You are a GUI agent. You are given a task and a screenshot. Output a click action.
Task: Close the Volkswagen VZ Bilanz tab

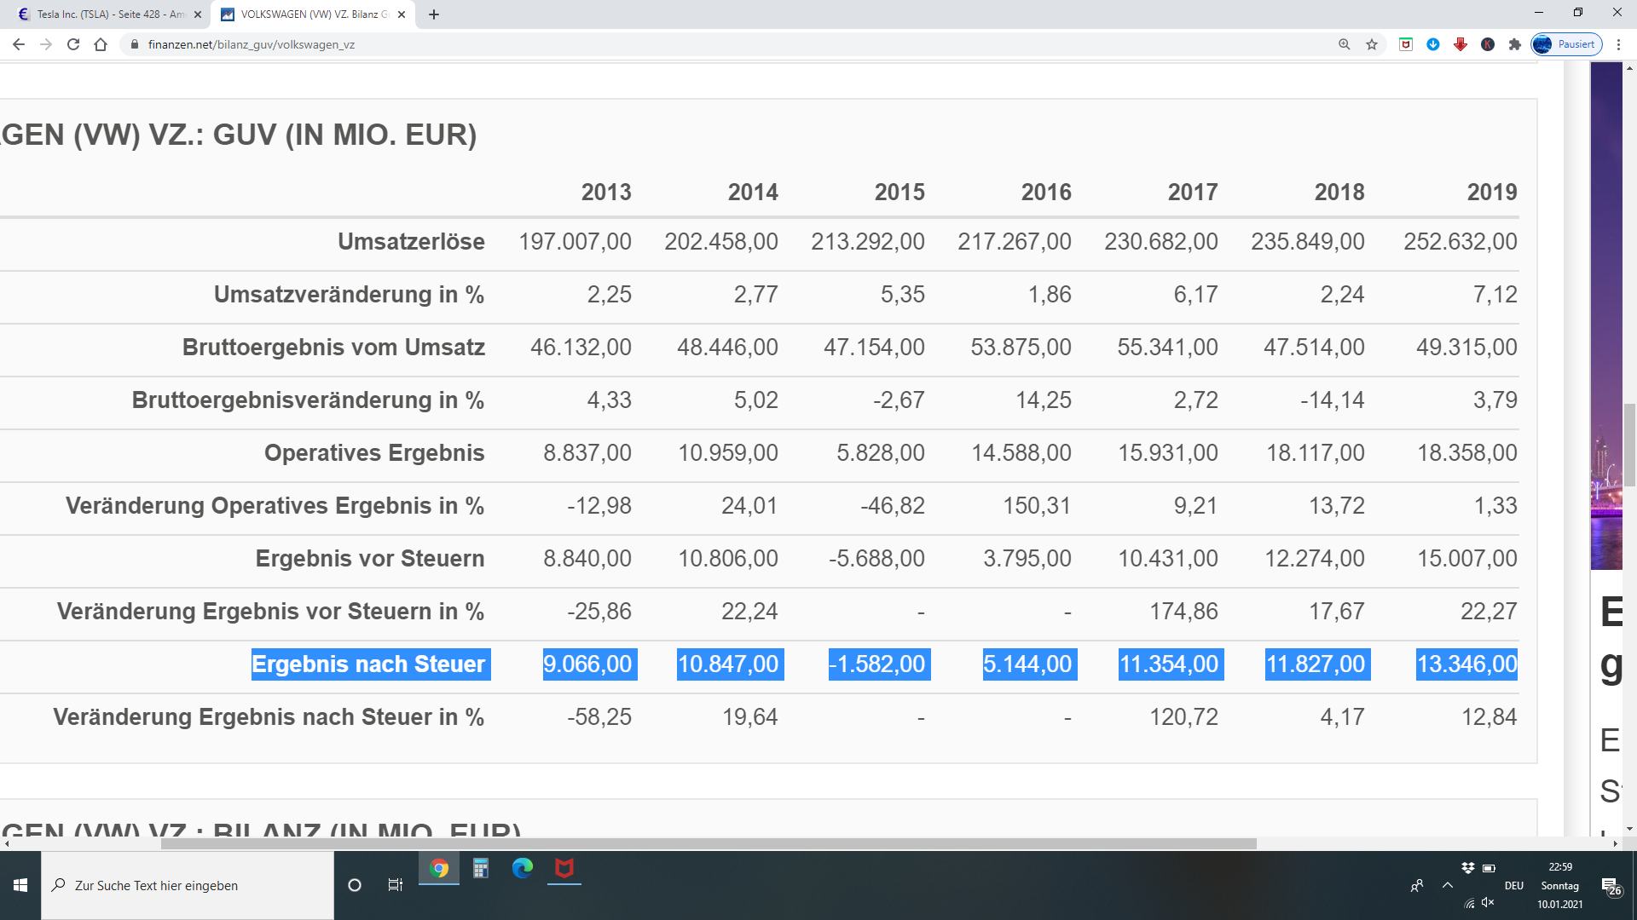(x=402, y=14)
